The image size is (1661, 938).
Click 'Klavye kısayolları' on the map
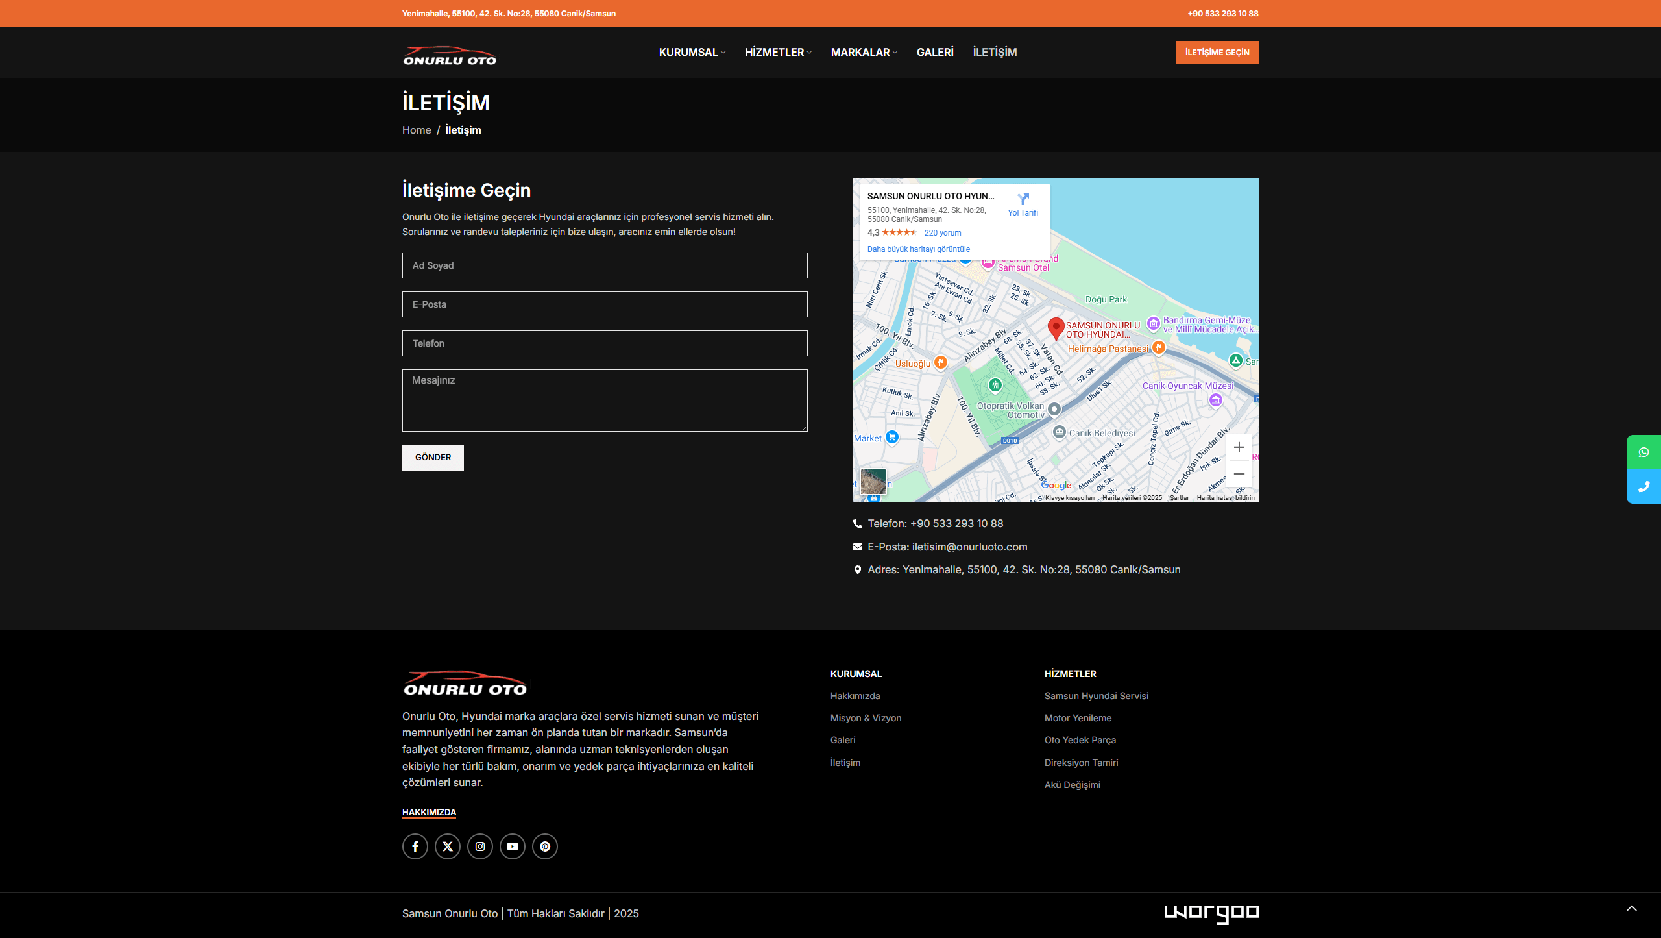(x=1070, y=498)
